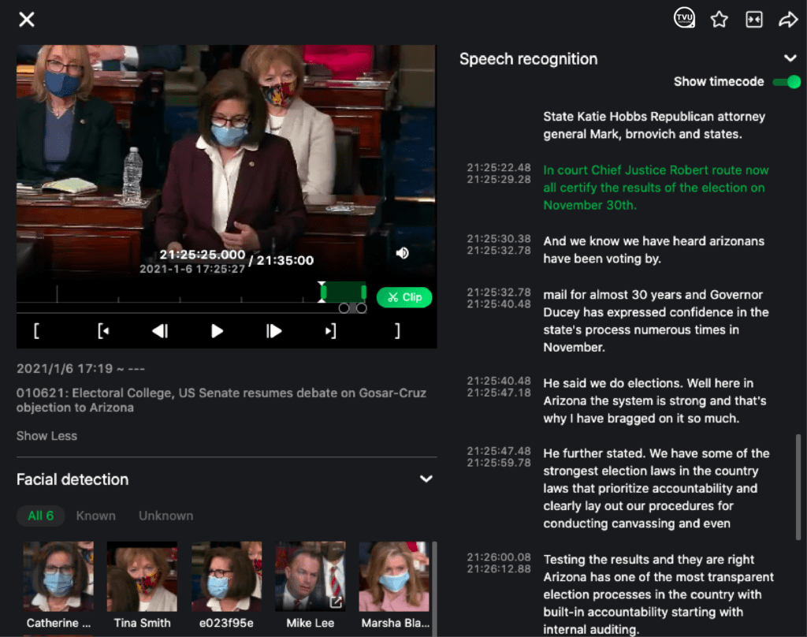Image resolution: width=807 pixels, height=637 pixels.
Task: Click the collapse view icon
Action: click(x=754, y=20)
